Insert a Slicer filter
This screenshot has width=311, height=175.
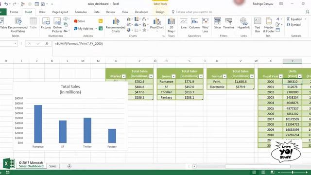pyautogui.click(x=218, y=23)
